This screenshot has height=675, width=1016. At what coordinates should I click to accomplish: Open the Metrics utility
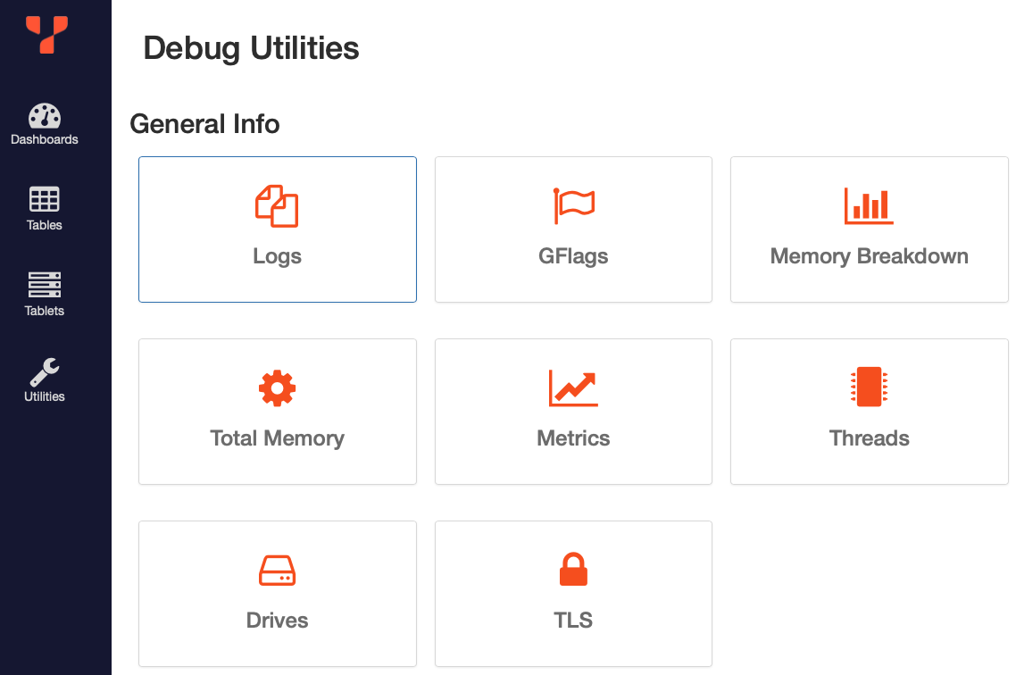(x=573, y=411)
